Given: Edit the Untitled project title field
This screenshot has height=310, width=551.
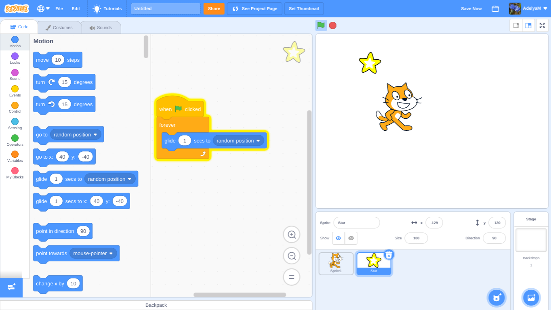Looking at the screenshot, I should (x=166, y=8).
